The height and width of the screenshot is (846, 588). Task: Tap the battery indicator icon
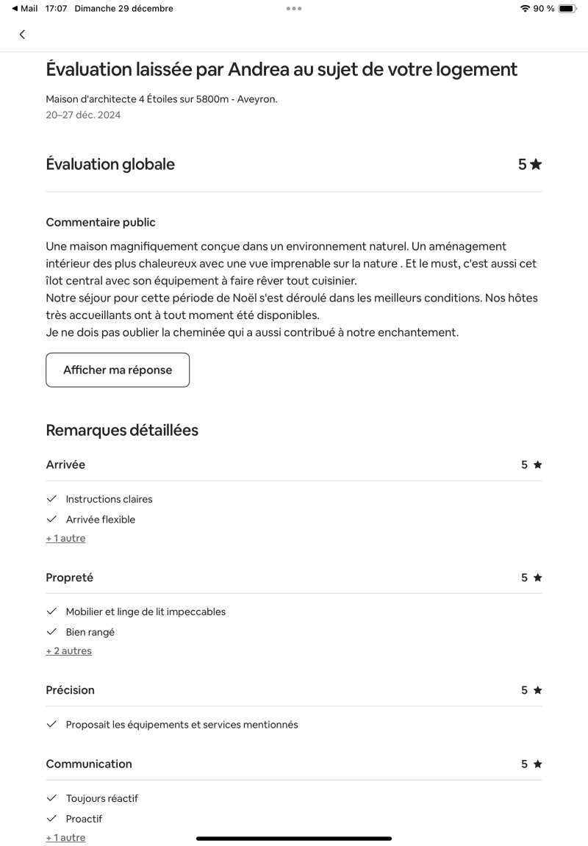567,9
